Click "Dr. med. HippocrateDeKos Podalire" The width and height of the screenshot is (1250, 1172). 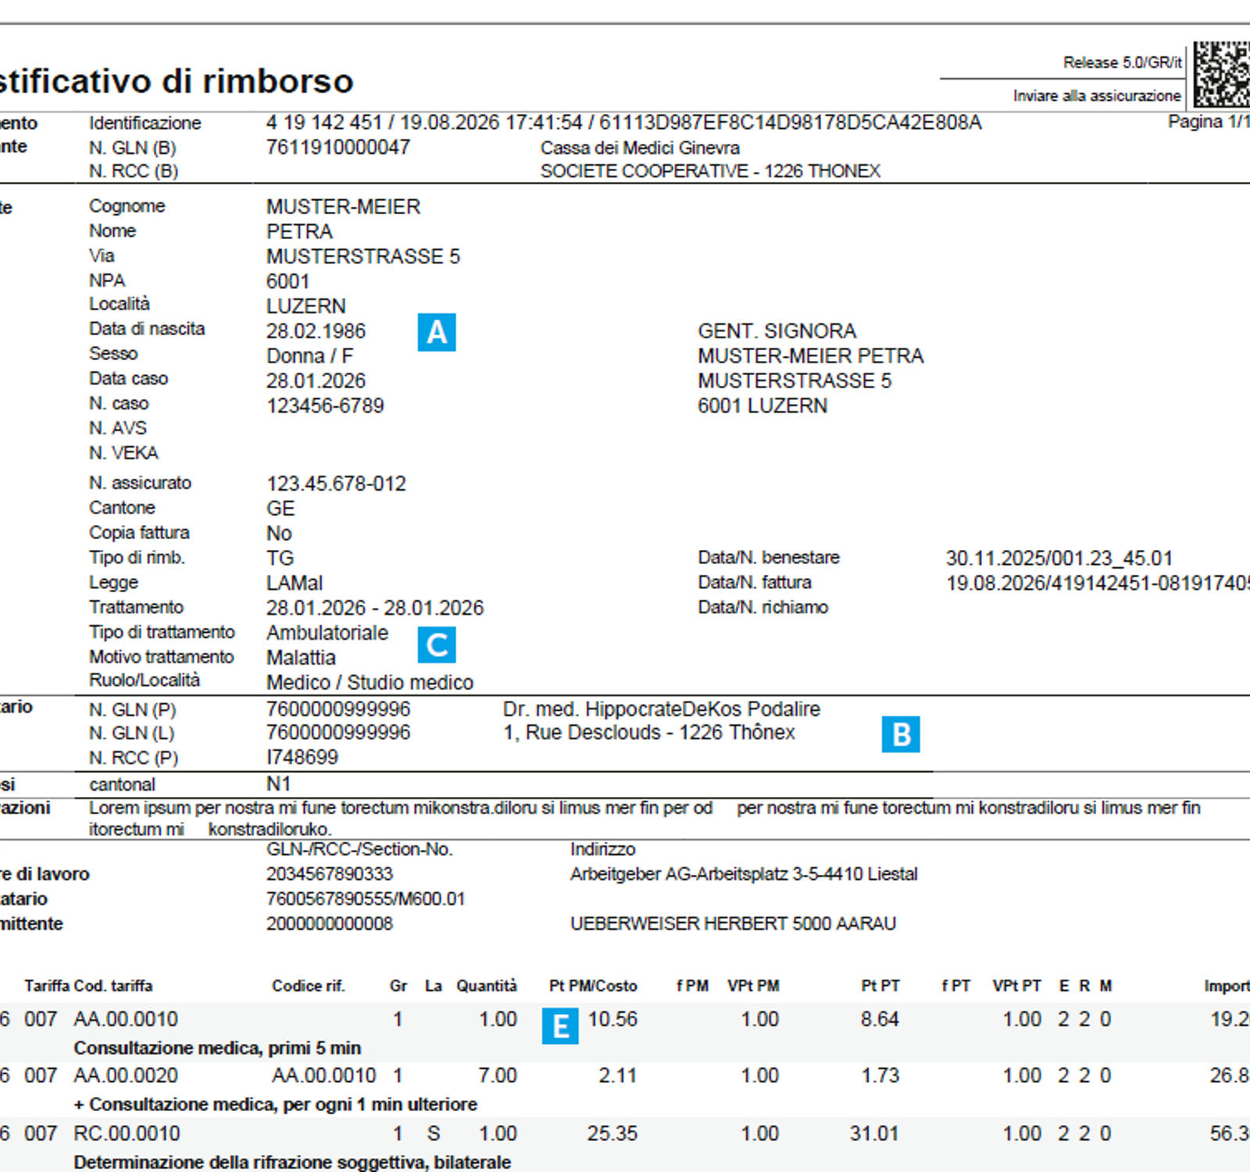[662, 709]
